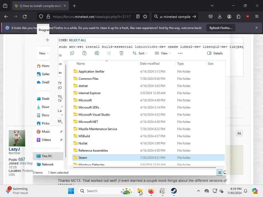This screenshot has width=263, height=197.
Task: Select the Internet Explorer folder
Action: (x=148, y=93)
